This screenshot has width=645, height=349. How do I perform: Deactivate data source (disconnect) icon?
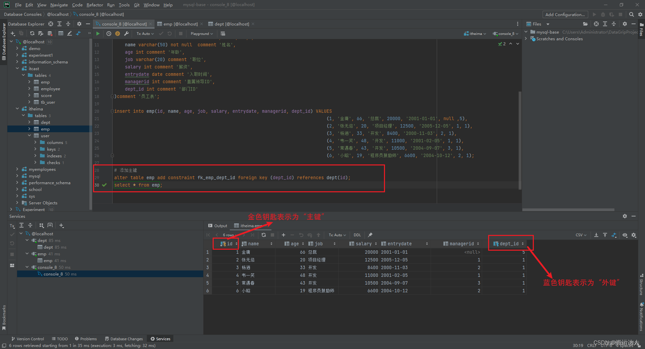50,33
